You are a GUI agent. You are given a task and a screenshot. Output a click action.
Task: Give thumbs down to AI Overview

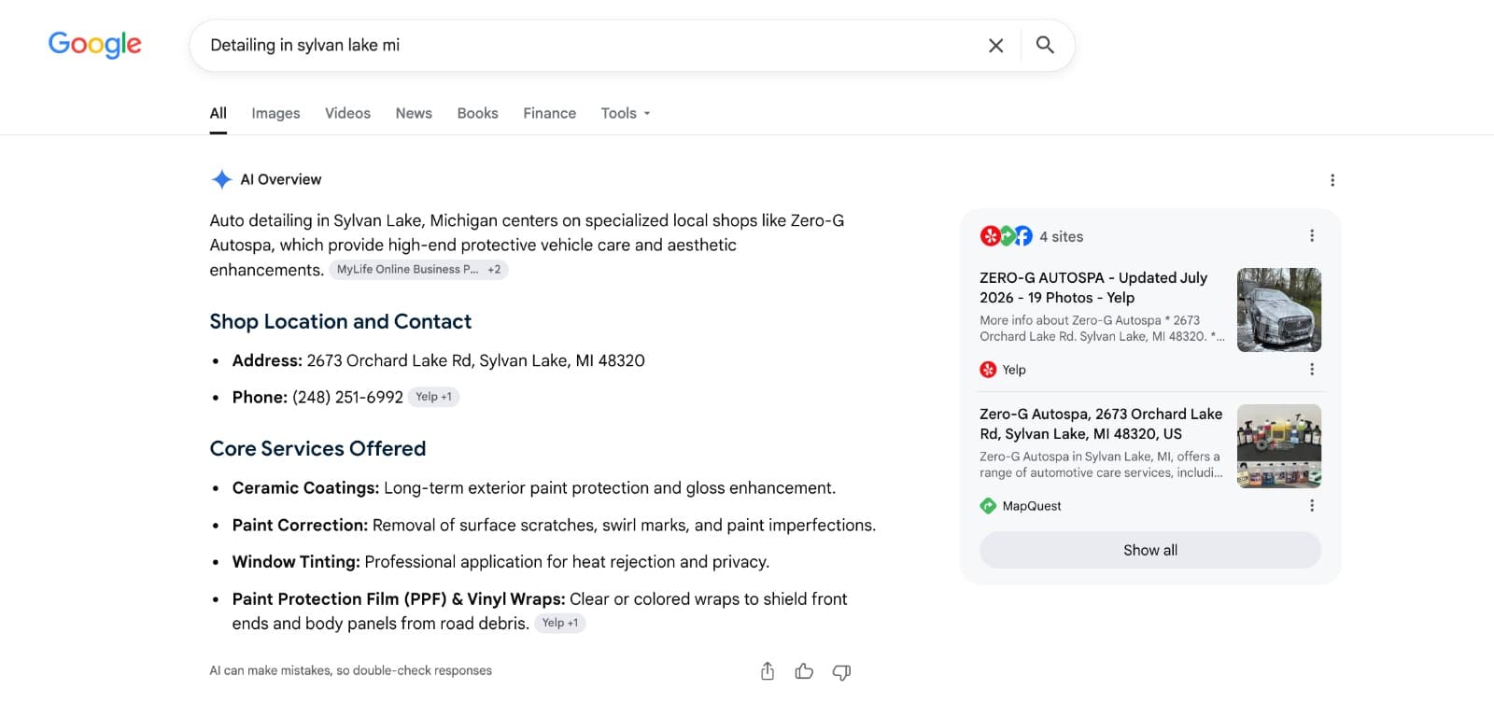pos(841,671)
